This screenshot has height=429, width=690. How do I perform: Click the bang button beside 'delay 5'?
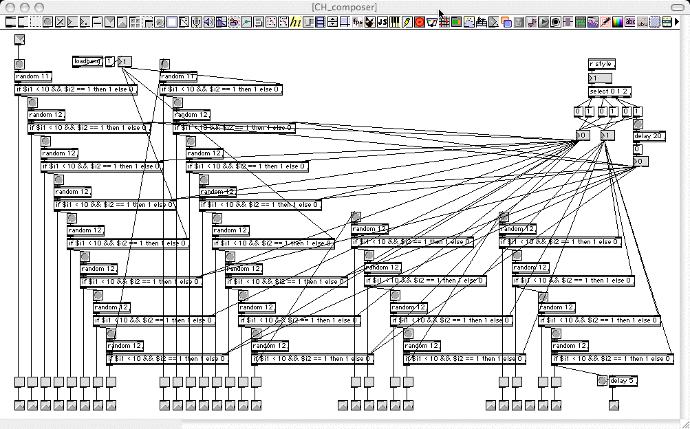[602, 381]
